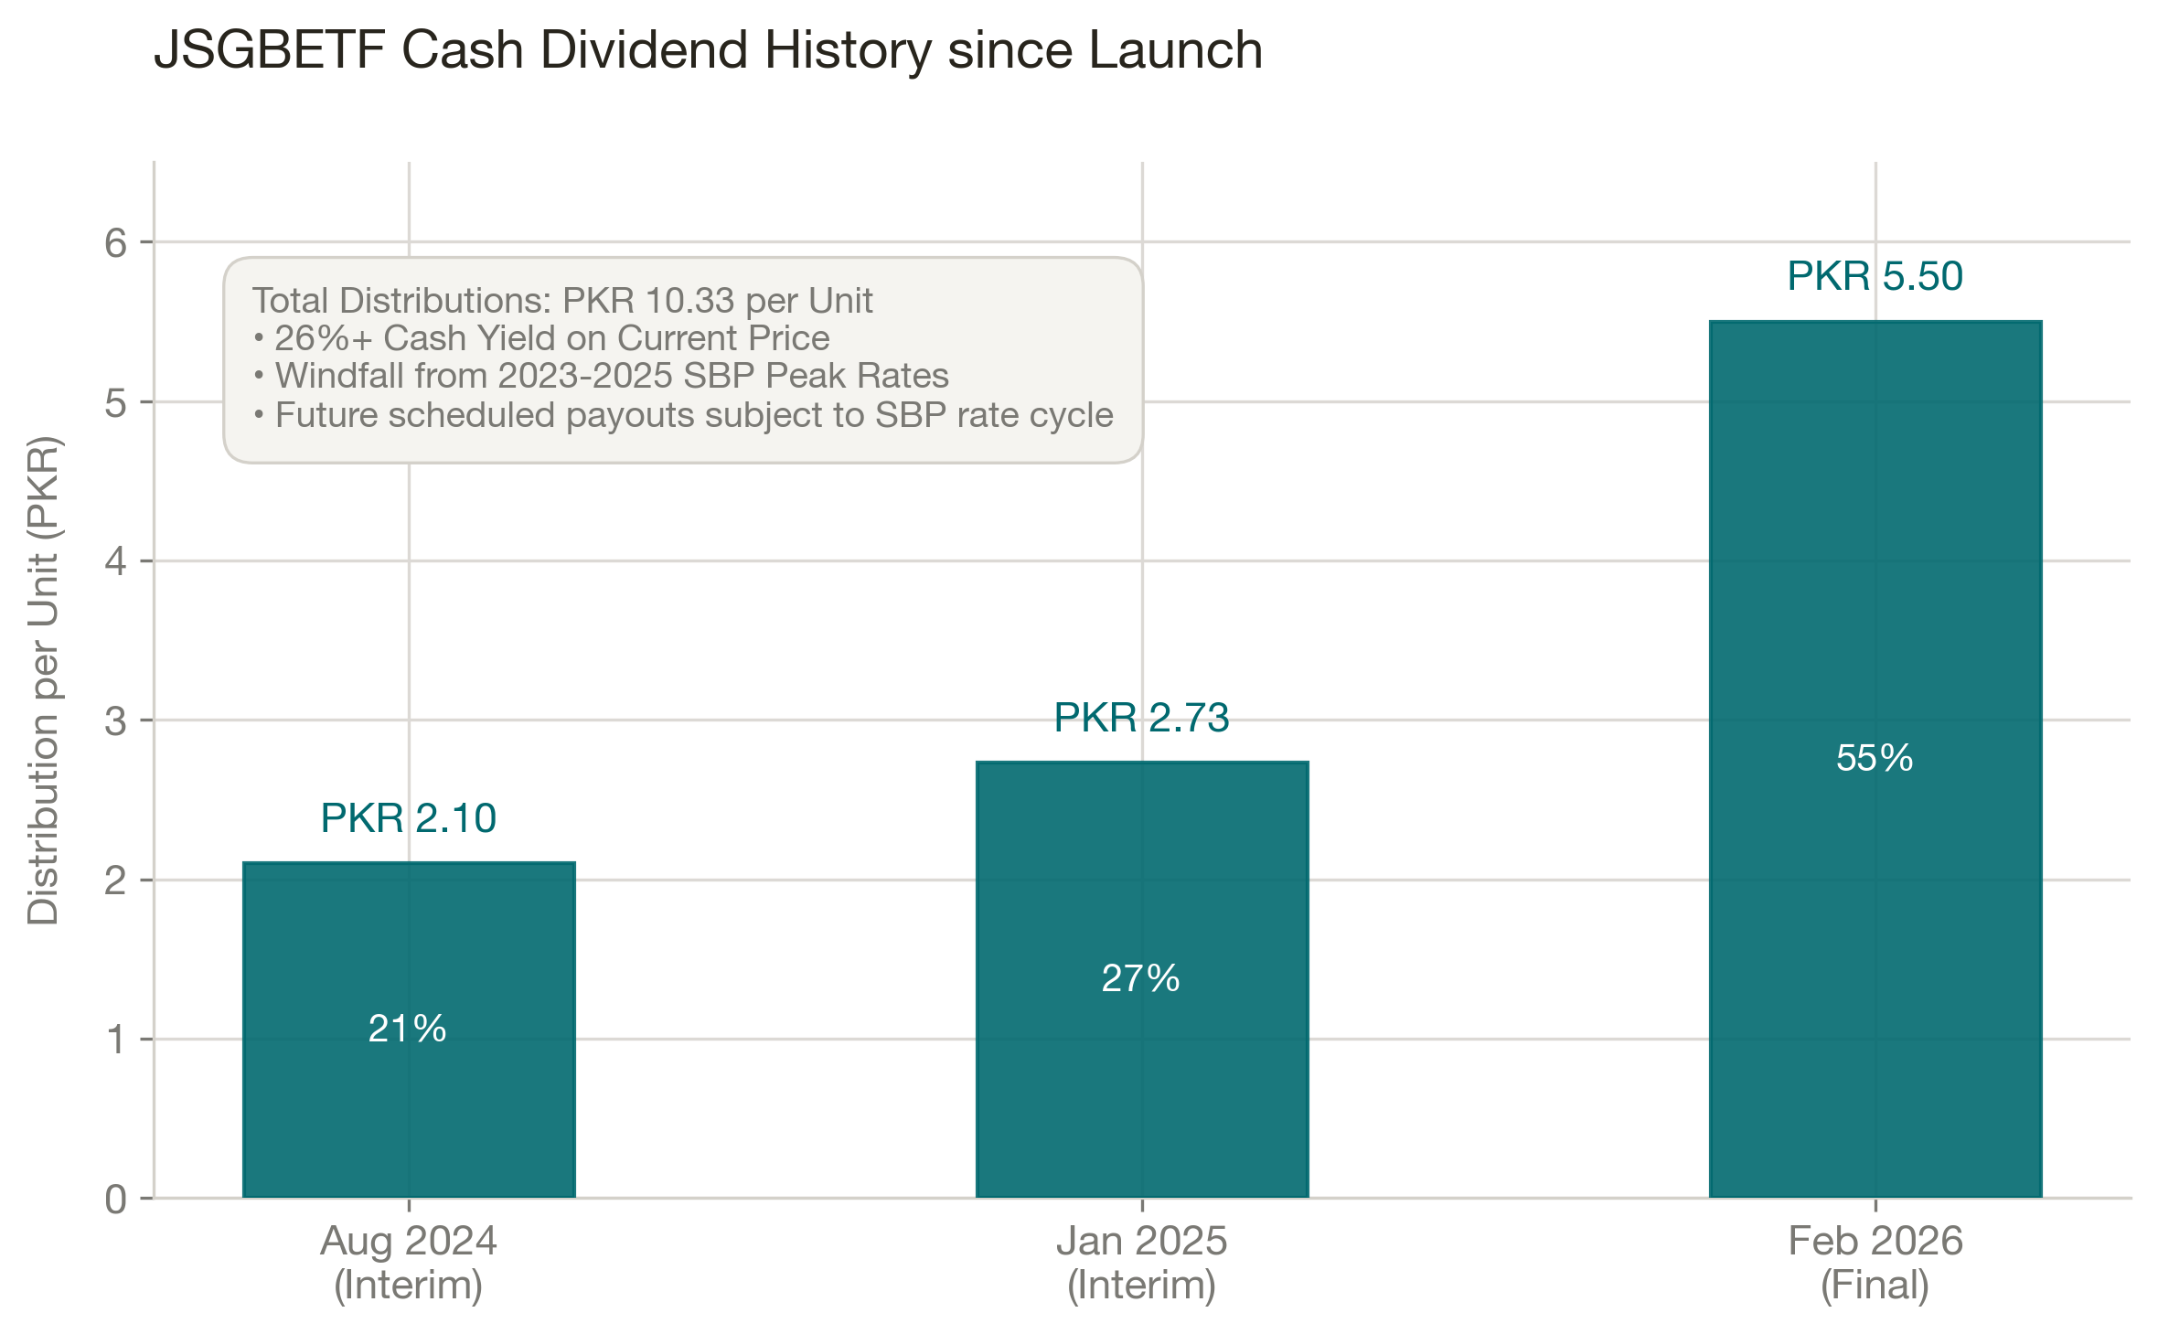
Task: Click the y-axis tick label '5'
Action: [116, 402]
